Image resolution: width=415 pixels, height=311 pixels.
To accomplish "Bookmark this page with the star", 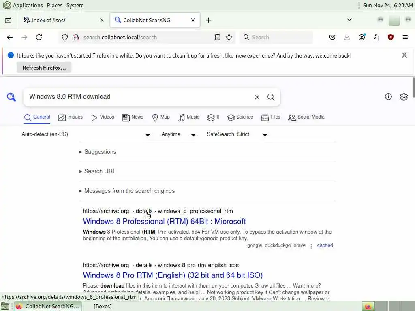I will pos(229,37).
